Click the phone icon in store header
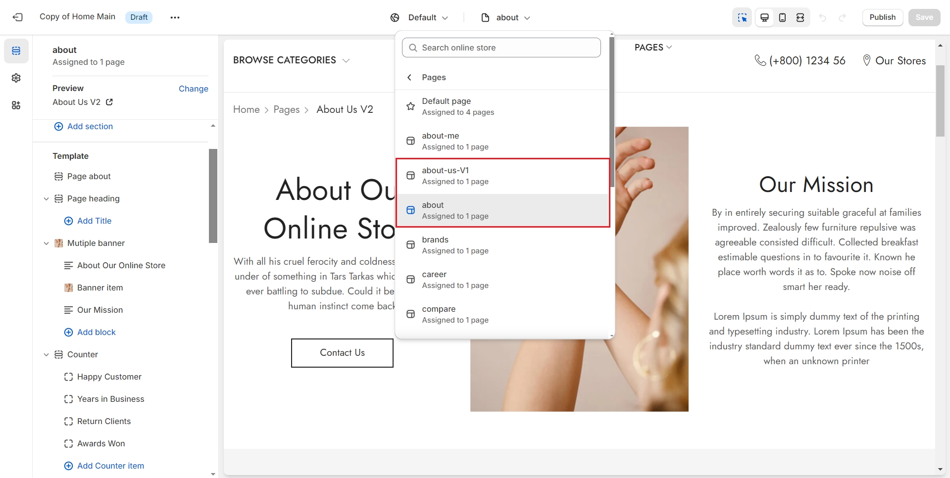The width and height of the screenshot is (950, 478). coord(760,60)
